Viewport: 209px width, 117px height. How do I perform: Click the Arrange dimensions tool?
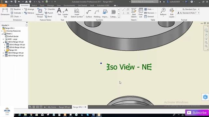[29, 9]
